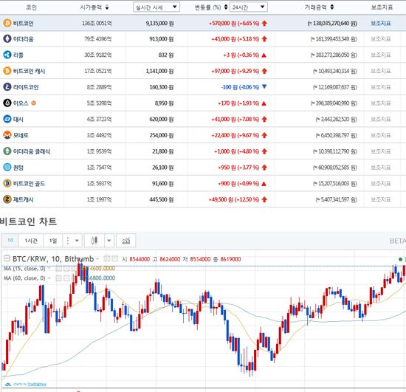Click the 대시 coin icon
This screenshot has width=406, height=392.
click(x=7, y=119)
